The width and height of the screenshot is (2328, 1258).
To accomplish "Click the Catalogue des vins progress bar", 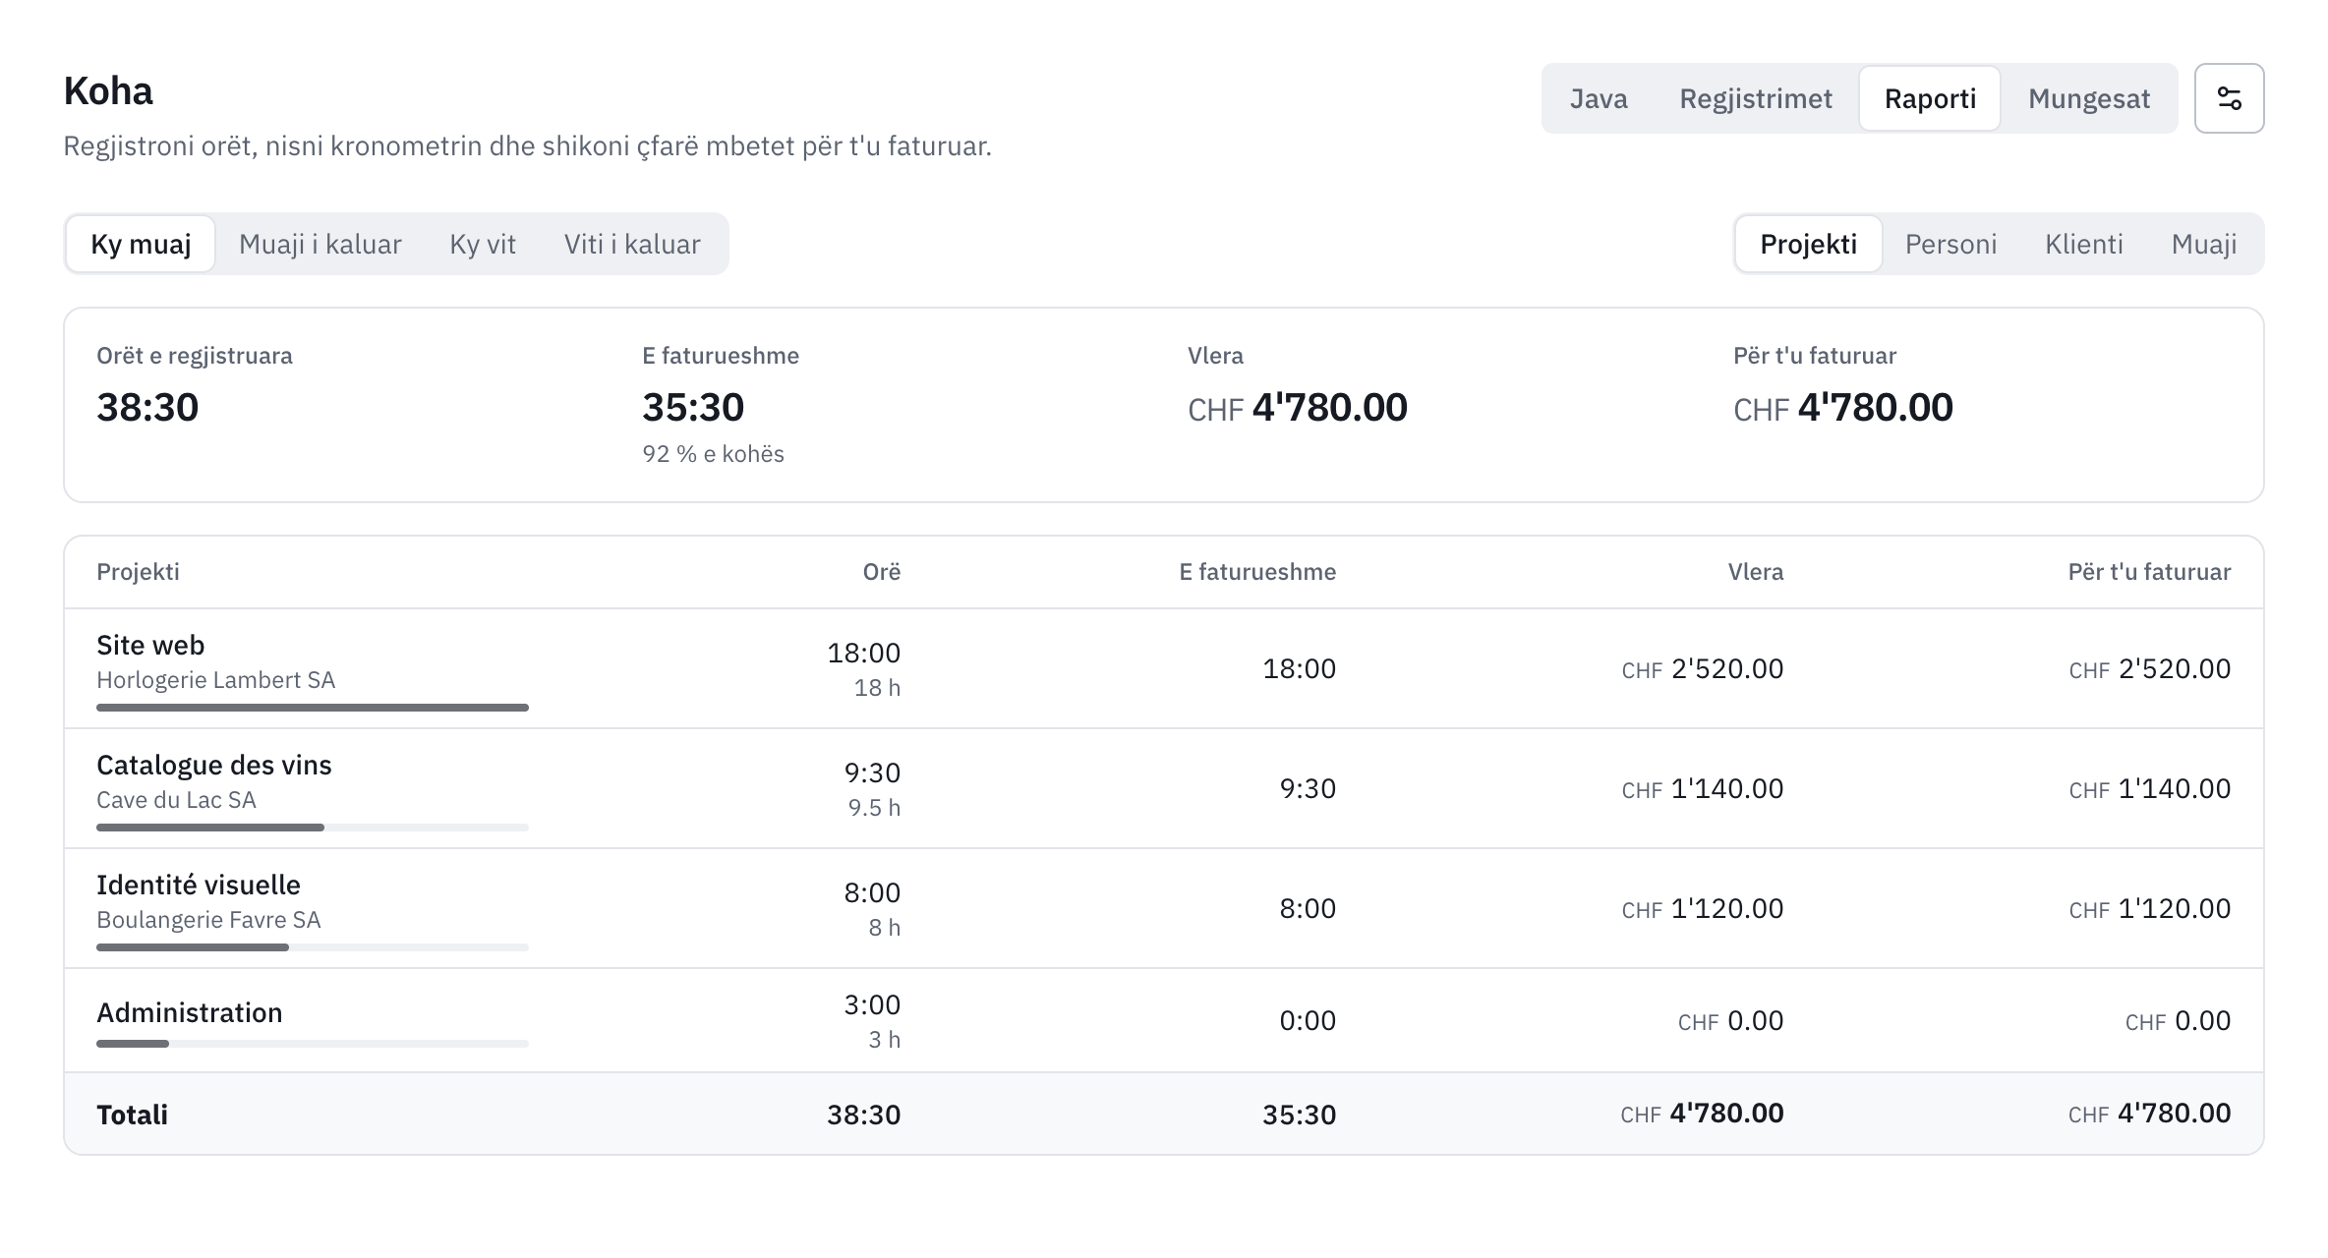I will (313, 828).
